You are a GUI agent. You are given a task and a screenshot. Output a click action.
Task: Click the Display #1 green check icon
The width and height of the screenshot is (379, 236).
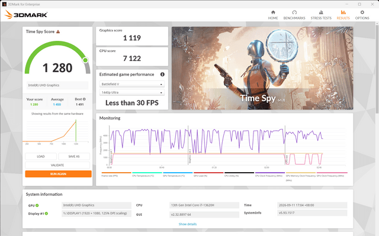coord(46,214)
